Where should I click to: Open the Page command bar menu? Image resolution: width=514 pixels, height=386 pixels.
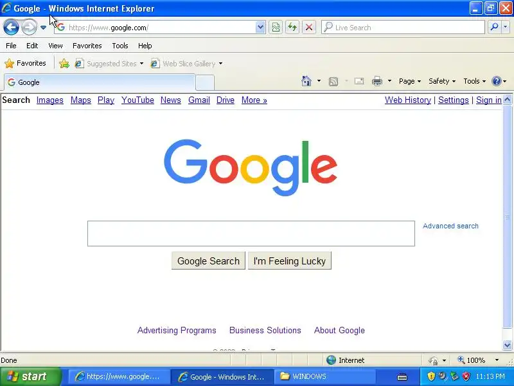coord(410,81)
